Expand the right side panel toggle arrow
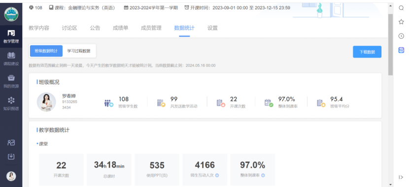The height and width of the screenshot is (187, 409). pos(401,177)
